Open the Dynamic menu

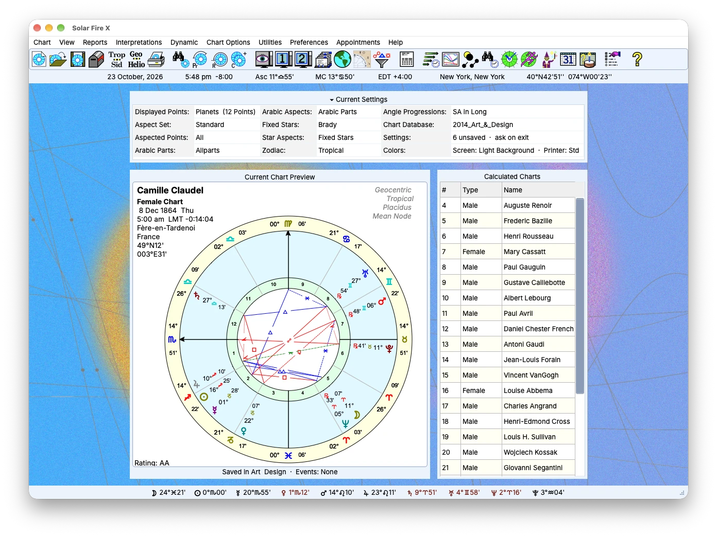point(184,42)
